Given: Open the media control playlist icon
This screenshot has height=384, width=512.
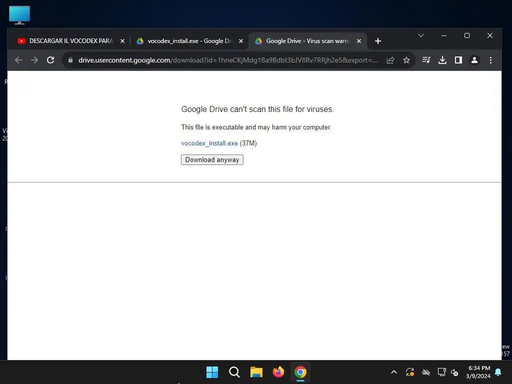Looking at the screenshot, I should click(x=426, y=60).
